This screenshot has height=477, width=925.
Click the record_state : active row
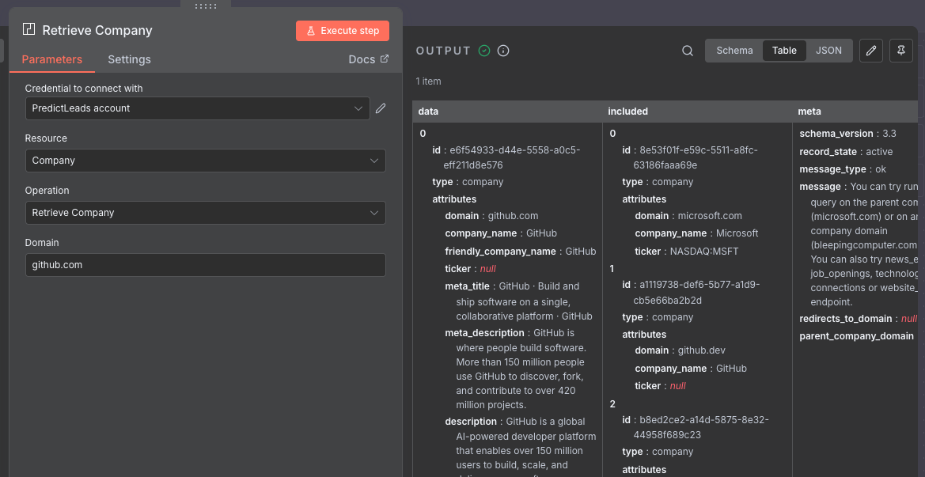tap(846, 152)
